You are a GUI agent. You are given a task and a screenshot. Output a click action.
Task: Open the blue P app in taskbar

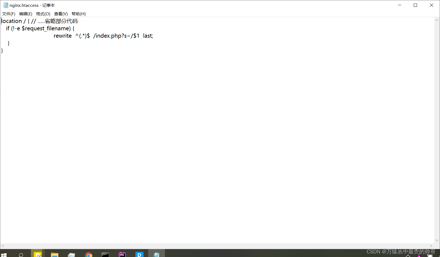[139, 255]
